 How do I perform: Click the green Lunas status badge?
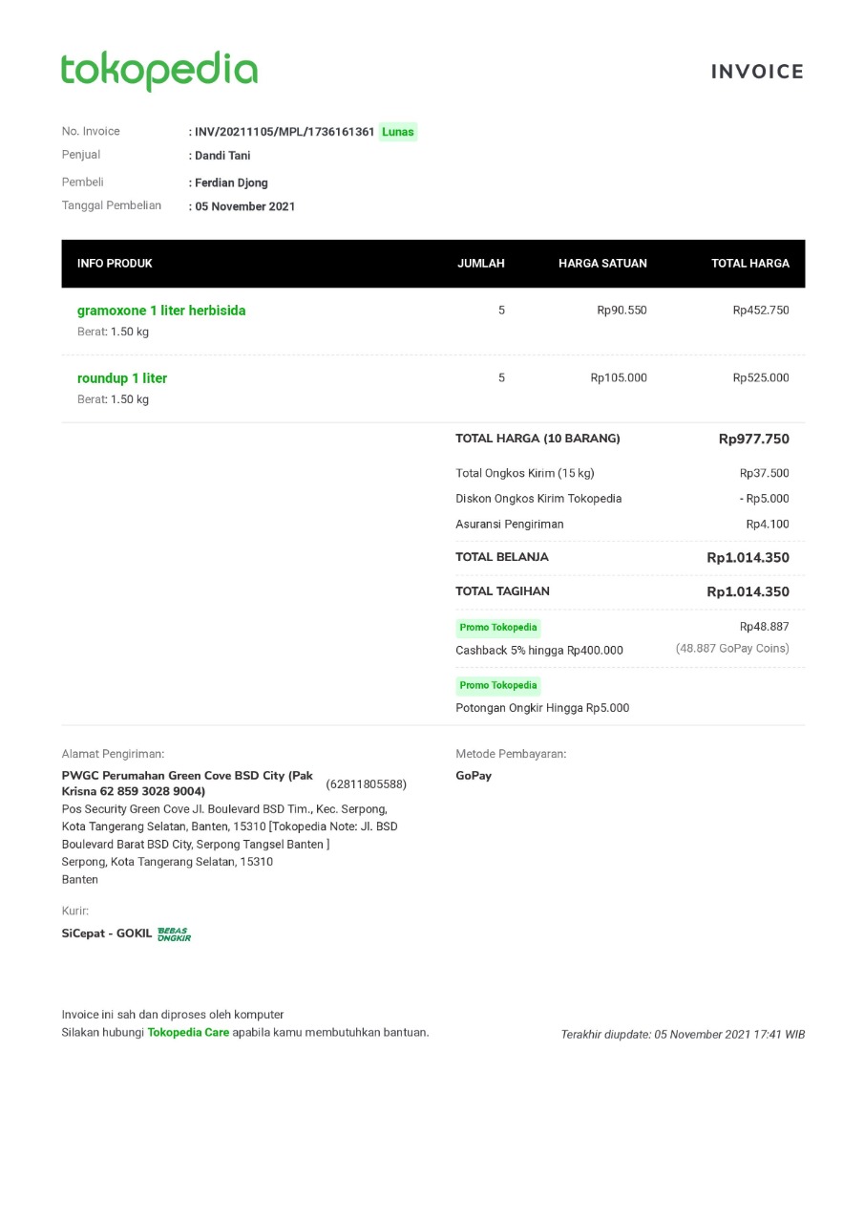coord(398,132)
